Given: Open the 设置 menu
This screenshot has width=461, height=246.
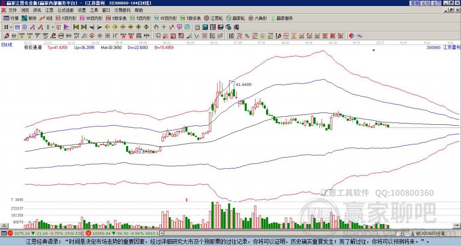Looking at the screenshot, I should click(82, 10).
